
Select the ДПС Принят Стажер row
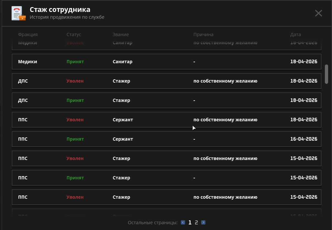click(x=166, y=100)
